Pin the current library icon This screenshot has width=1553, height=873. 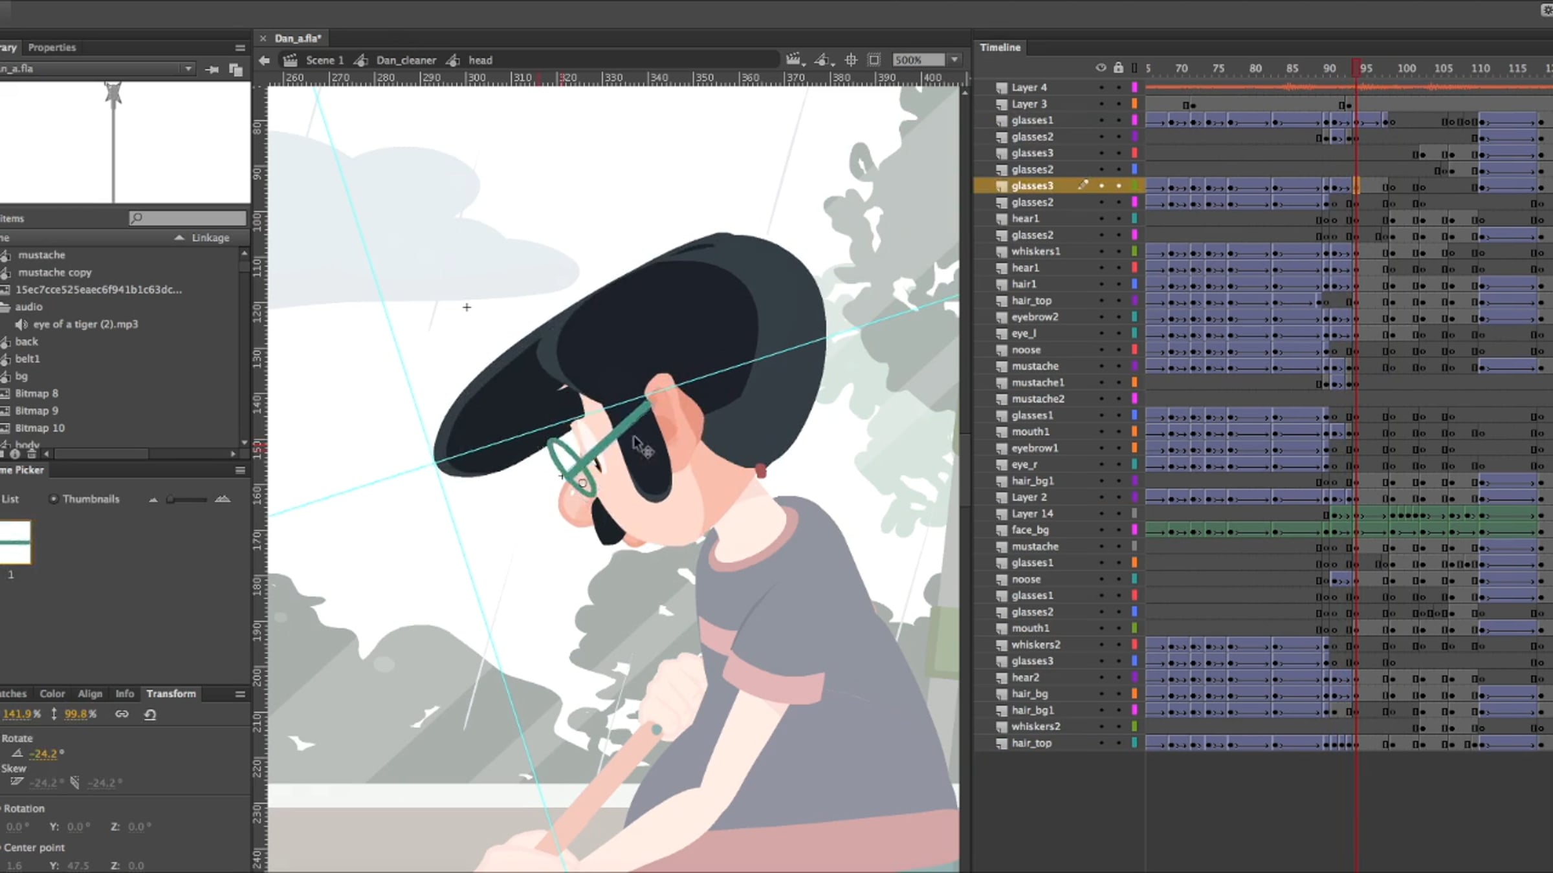pyautogui.click(x=212, y=69)
